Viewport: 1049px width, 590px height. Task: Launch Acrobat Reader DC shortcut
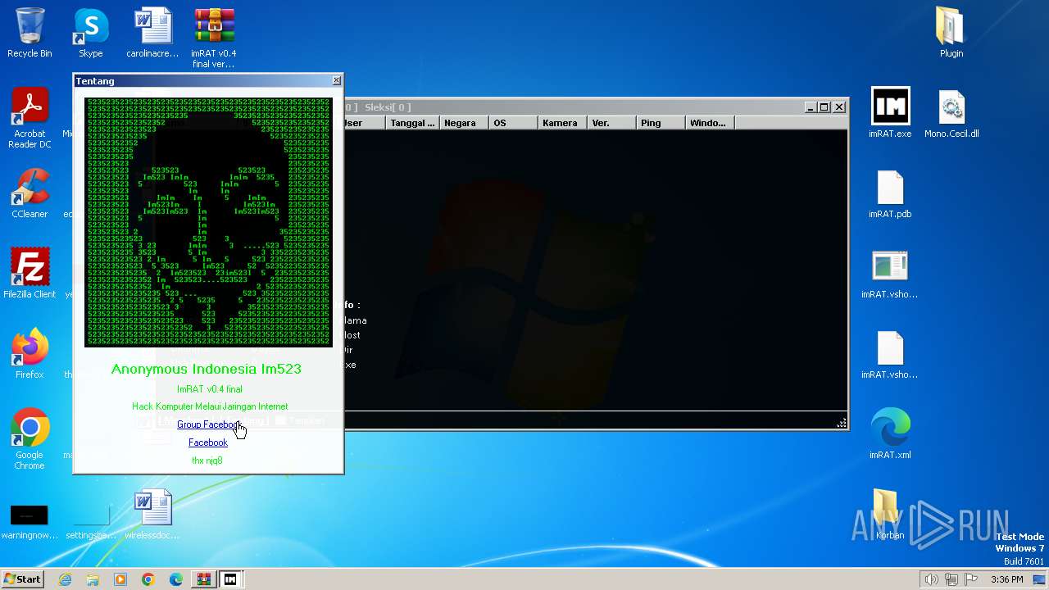[x=30, y=119]
